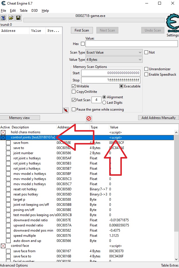Toggle the control face script checkbox
179x268 pixels.
click(x=3, y=246)
